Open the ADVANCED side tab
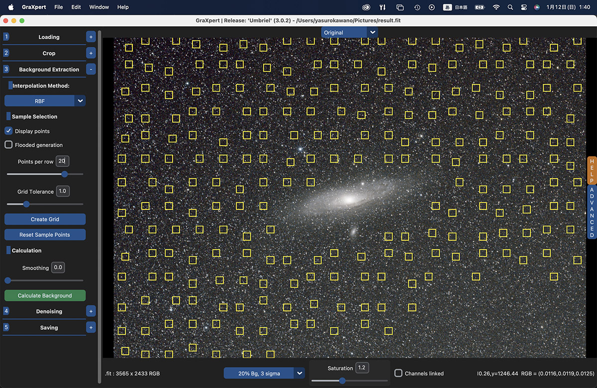The image size is (597, 388). tap(592, 212)
